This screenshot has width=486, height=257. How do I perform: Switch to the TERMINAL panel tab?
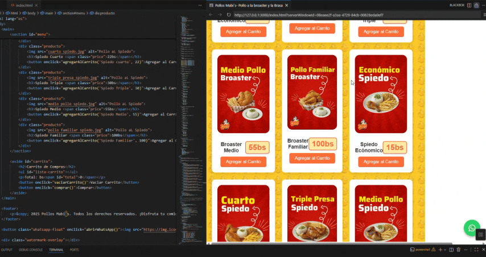[56, 250]
